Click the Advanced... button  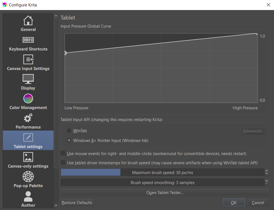tap(254, 131)
